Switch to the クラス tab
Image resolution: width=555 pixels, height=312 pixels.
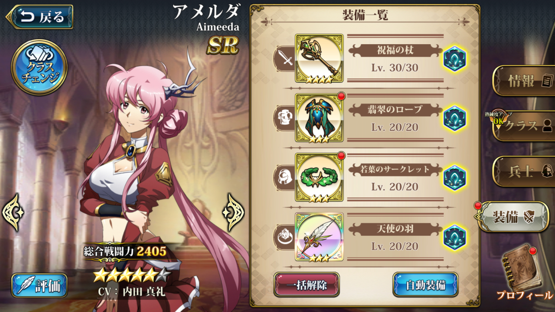click(x=524, y=126)
